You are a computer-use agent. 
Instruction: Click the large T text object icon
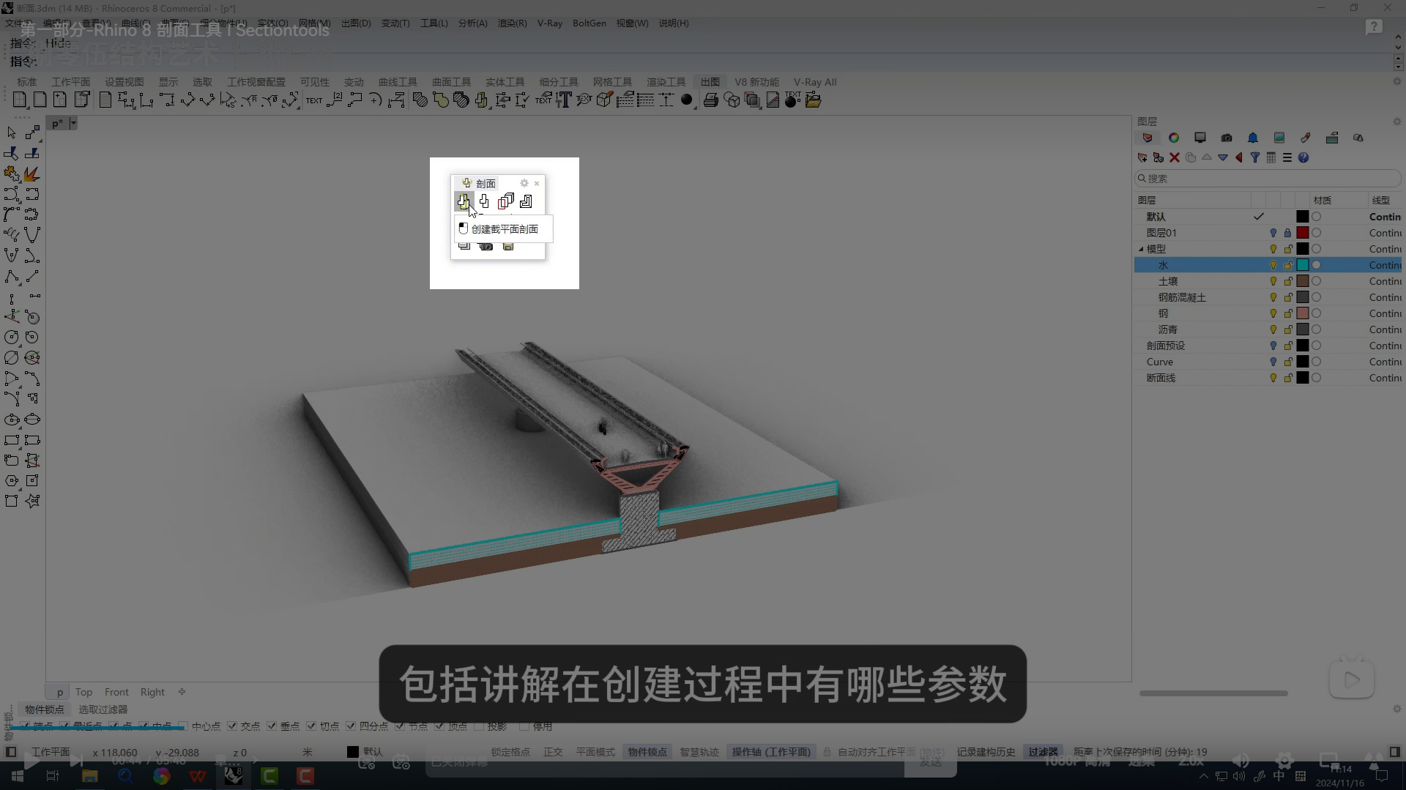pyautogui.click(x=563, y=100)
